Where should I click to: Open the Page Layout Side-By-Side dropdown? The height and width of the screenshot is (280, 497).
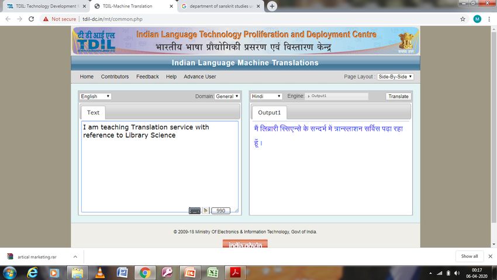pos(395,77)
